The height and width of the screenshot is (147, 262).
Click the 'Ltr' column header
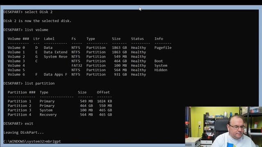[x=36, y=39]
